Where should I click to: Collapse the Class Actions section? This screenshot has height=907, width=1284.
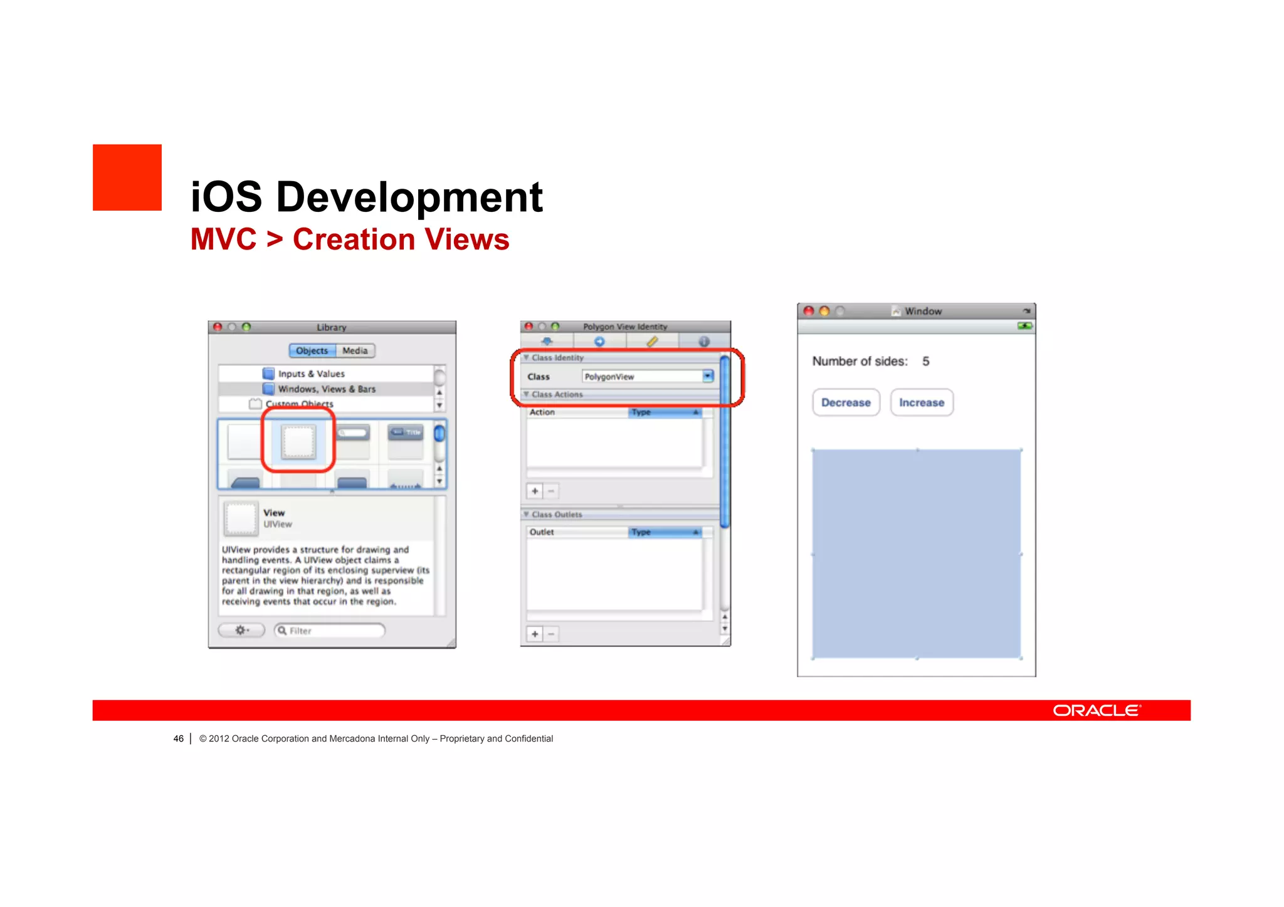coord(526,394)
